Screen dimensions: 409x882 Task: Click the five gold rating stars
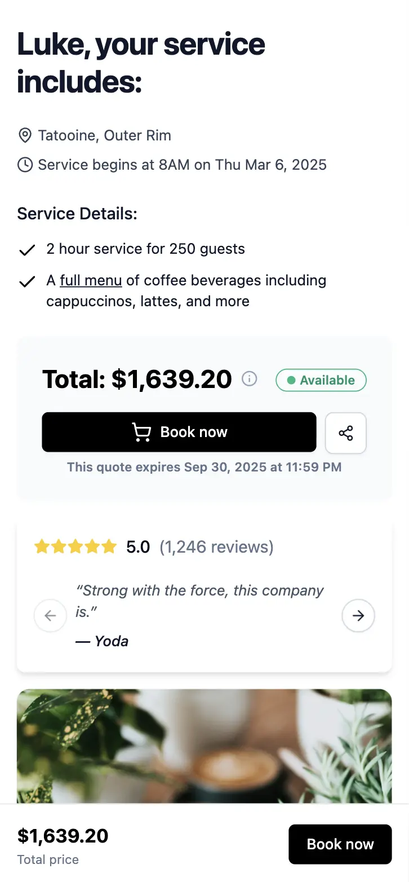pos(75,546)
